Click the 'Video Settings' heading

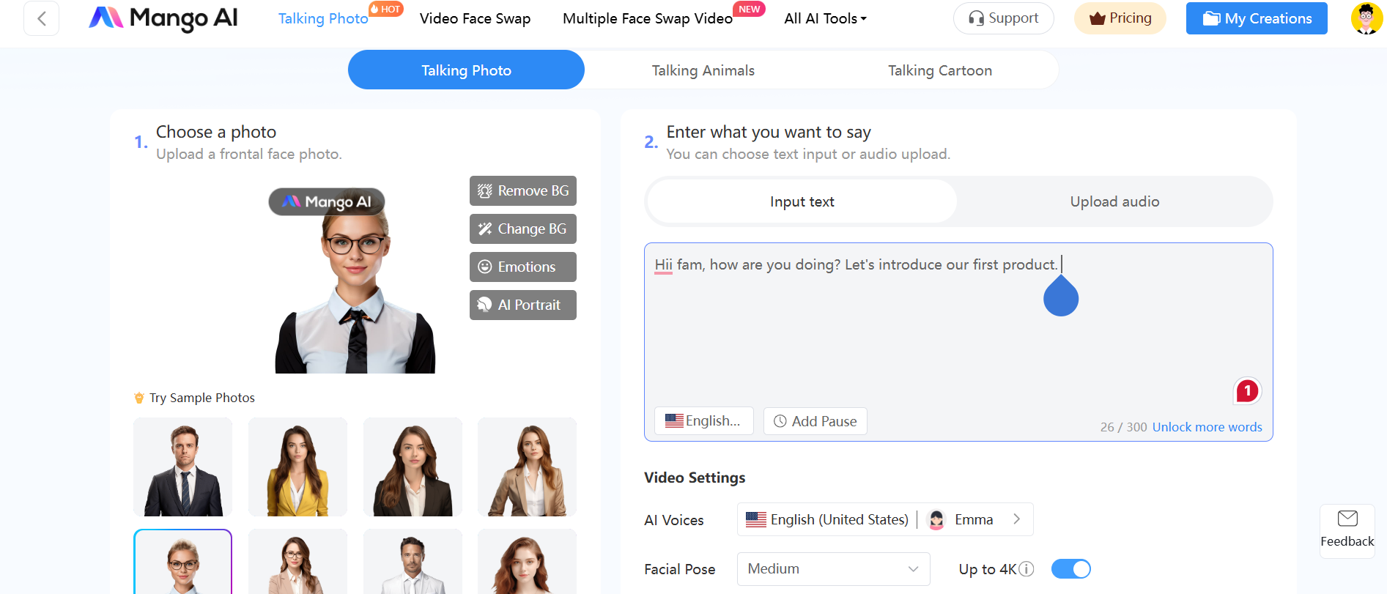[x=695, y=478]
